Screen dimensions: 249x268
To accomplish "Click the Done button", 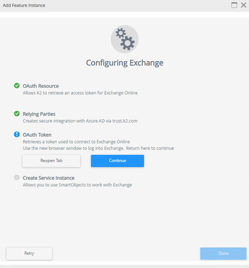I will point(223,253).
